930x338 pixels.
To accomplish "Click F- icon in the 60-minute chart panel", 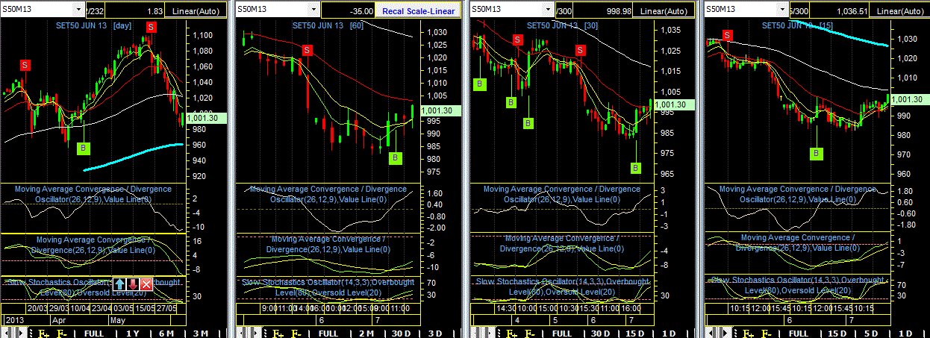I will 296,333.
